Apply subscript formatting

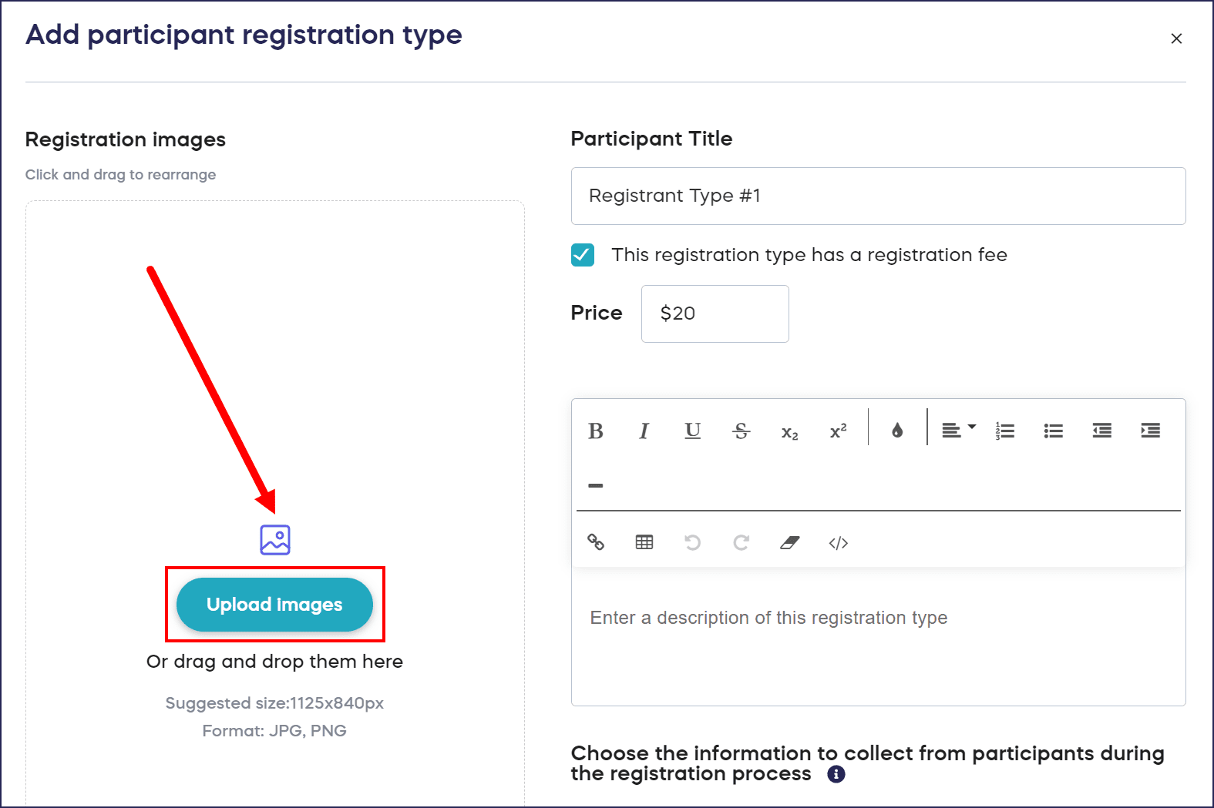790,432
